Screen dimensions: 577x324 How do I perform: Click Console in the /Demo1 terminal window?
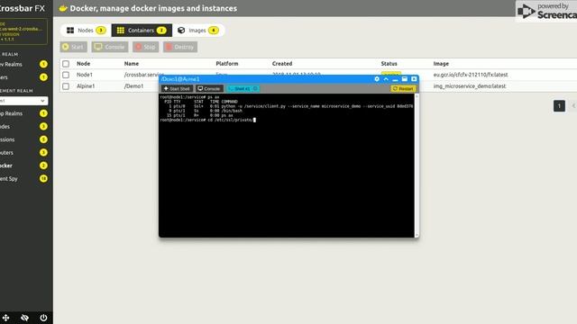coord(209,88)
